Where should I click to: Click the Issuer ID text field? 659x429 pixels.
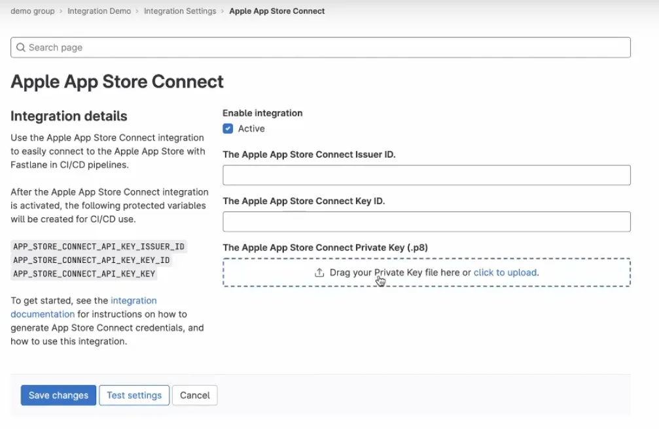coord(426,175)
